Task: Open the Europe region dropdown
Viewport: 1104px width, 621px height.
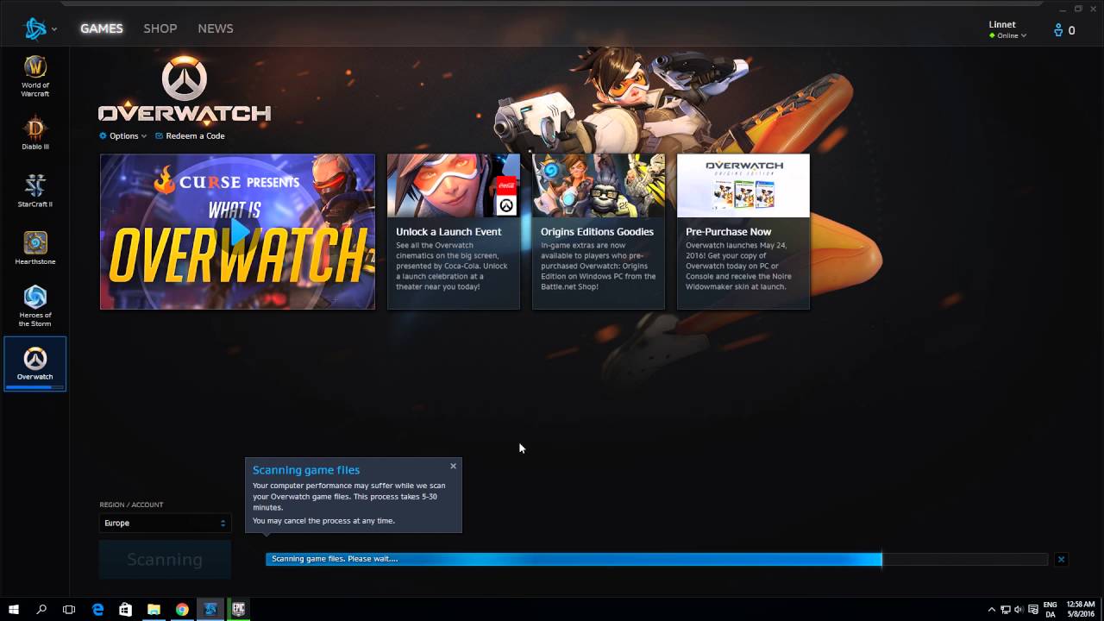Action: (165, 523)
